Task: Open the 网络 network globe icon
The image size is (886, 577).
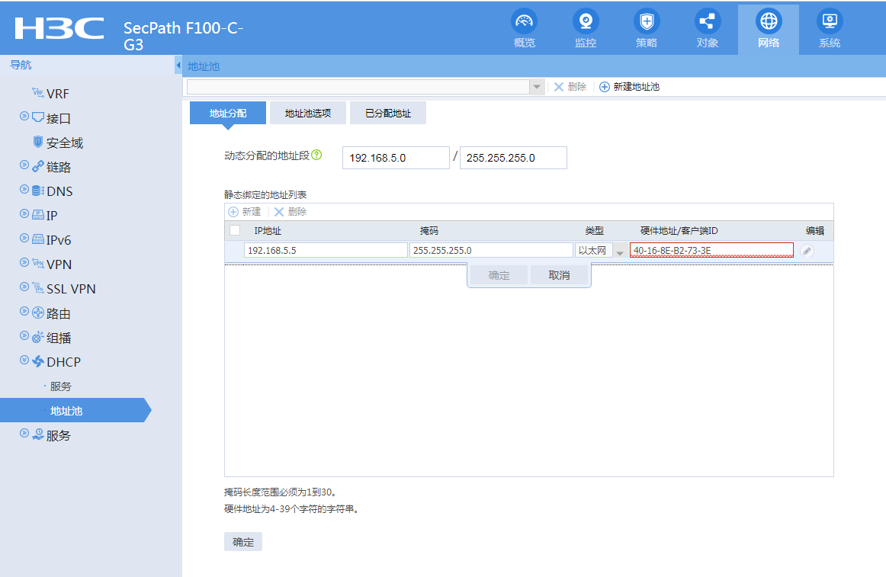Action: pyautogui.click(x=769, y=21)
